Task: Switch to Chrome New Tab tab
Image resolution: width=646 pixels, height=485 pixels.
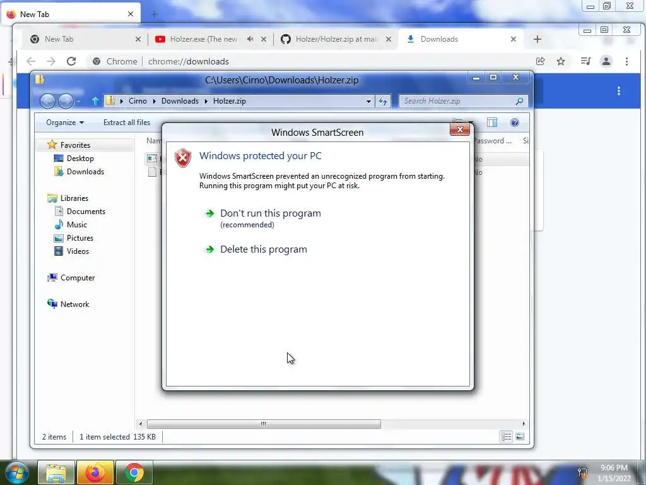Action: coord(85,39)
